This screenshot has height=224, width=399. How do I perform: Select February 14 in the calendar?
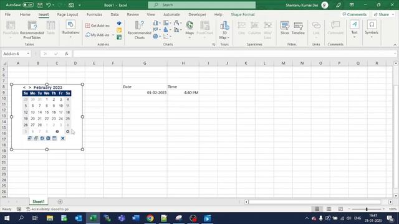click(40, 112)
